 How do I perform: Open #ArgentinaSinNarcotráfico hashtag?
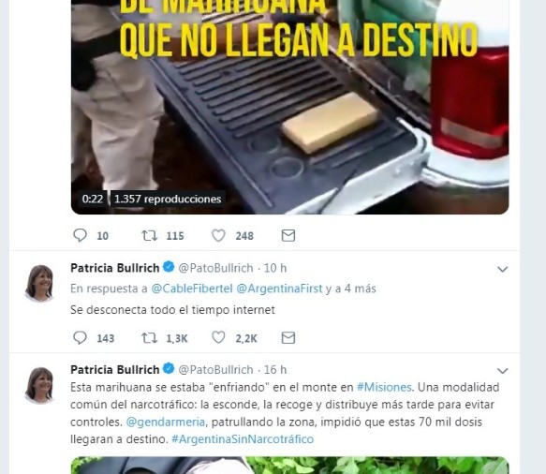pyautogui.click(x=243, y=438)
